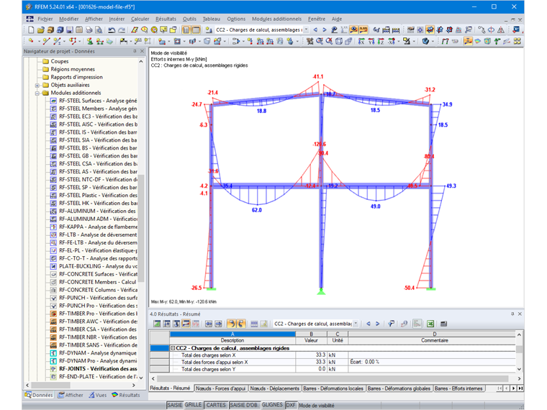
Task: Select the Coupes folder in navigator
Action: (55, 61)
